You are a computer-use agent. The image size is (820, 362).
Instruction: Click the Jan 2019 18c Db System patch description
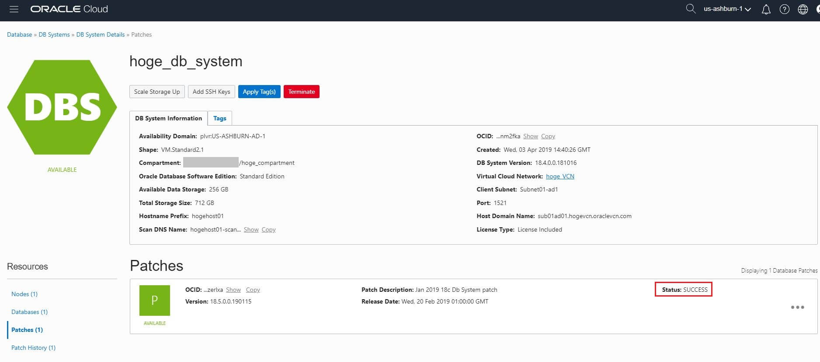pyautogui.click(x=456, y=290)
